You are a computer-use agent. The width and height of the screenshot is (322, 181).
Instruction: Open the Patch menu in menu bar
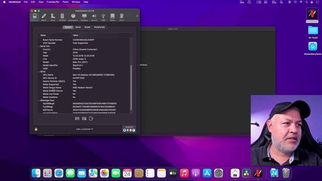point(65,2)
